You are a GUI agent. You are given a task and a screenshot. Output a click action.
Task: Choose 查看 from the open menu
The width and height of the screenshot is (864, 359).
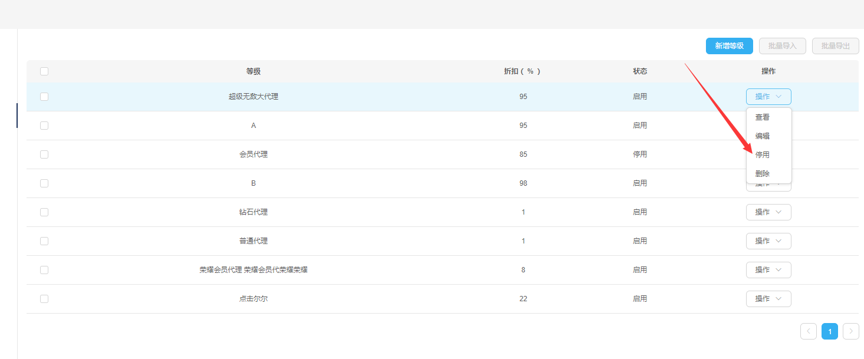click(x=762, y=117)
